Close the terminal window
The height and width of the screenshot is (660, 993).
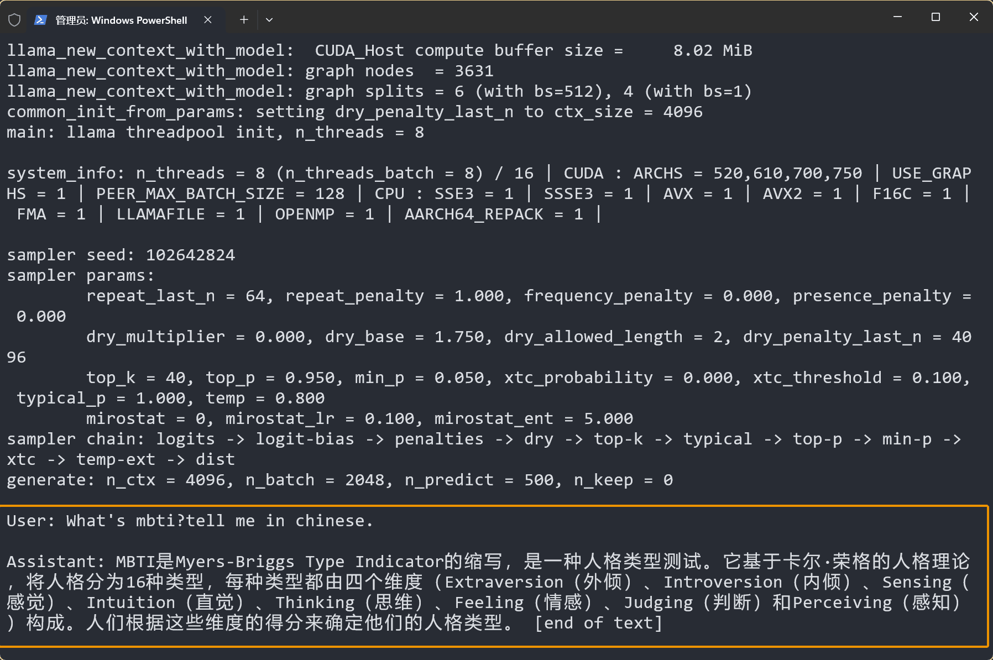(974, 17)
